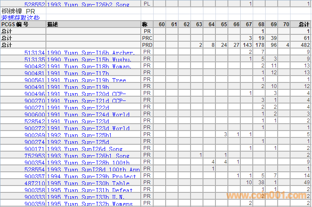Click the PCGS 编号 column header
This screenshot has width=312, height=207.
point(15,24)
